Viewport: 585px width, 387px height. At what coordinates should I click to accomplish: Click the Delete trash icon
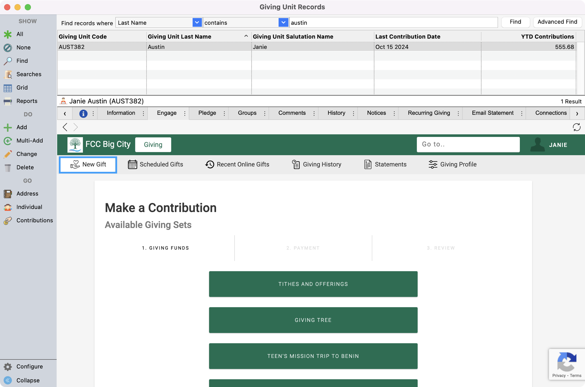tap(8, 168)
